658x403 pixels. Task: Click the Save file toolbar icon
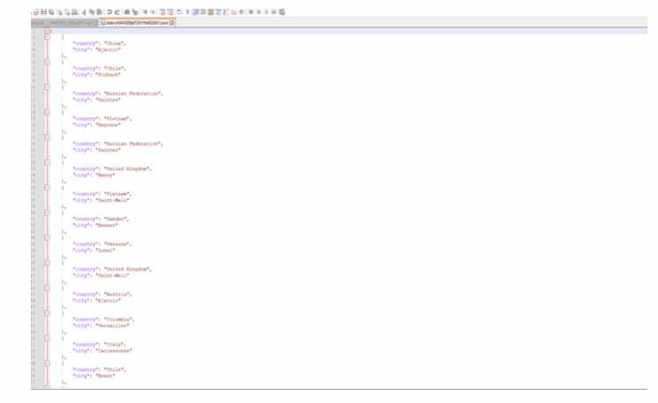[x=44, y=13]
